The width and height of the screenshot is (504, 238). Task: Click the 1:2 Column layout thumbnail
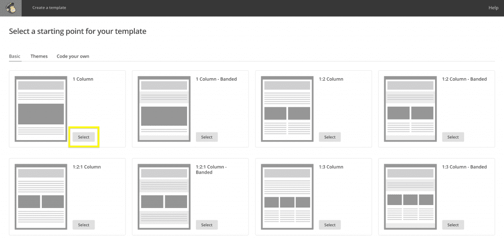(287, 109)
